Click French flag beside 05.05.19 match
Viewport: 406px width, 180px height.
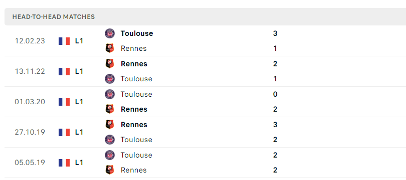click(x=64, y=163)
